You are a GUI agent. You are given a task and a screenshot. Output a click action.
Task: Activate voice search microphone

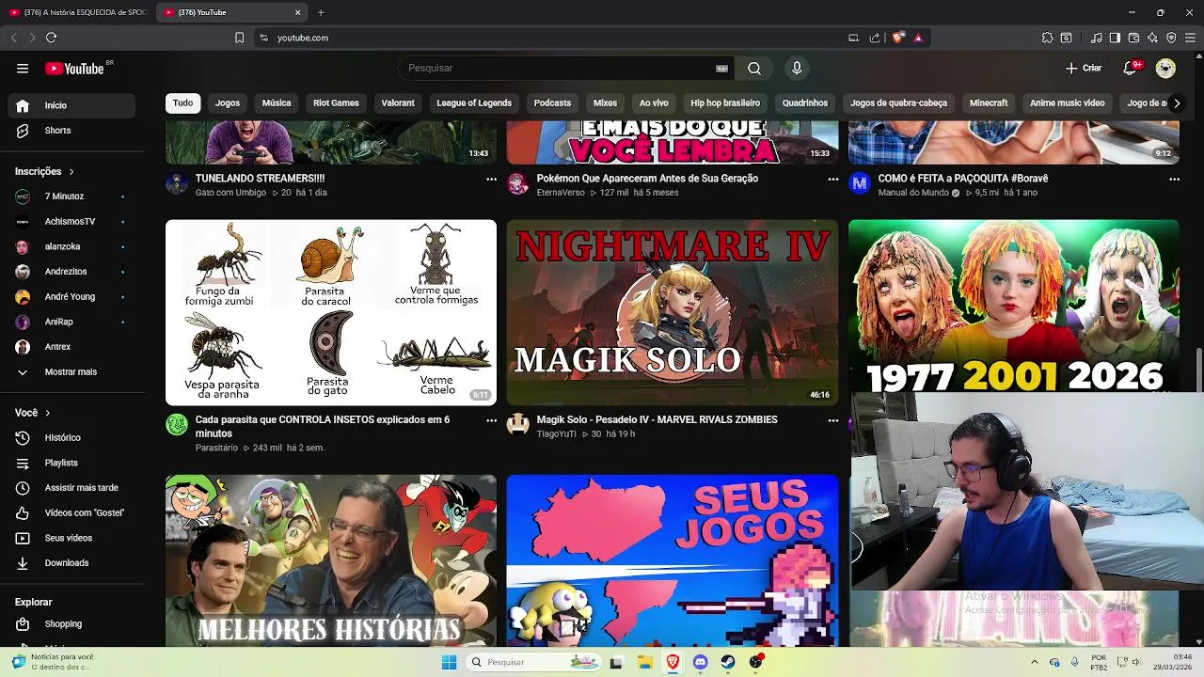[x=797, y=68]
